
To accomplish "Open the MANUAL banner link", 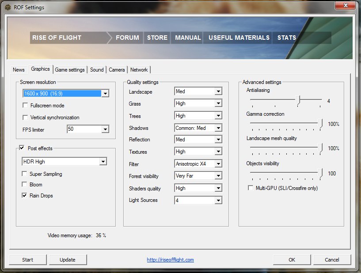I will 188,38.
